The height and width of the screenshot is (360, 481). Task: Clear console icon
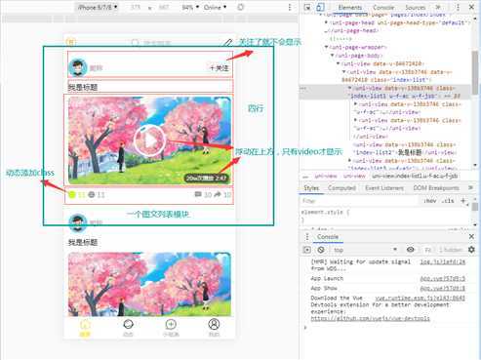click(x=321, y=250)
